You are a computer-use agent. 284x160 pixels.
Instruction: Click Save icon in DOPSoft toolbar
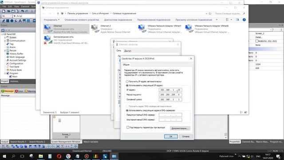[x=13, y=11]
